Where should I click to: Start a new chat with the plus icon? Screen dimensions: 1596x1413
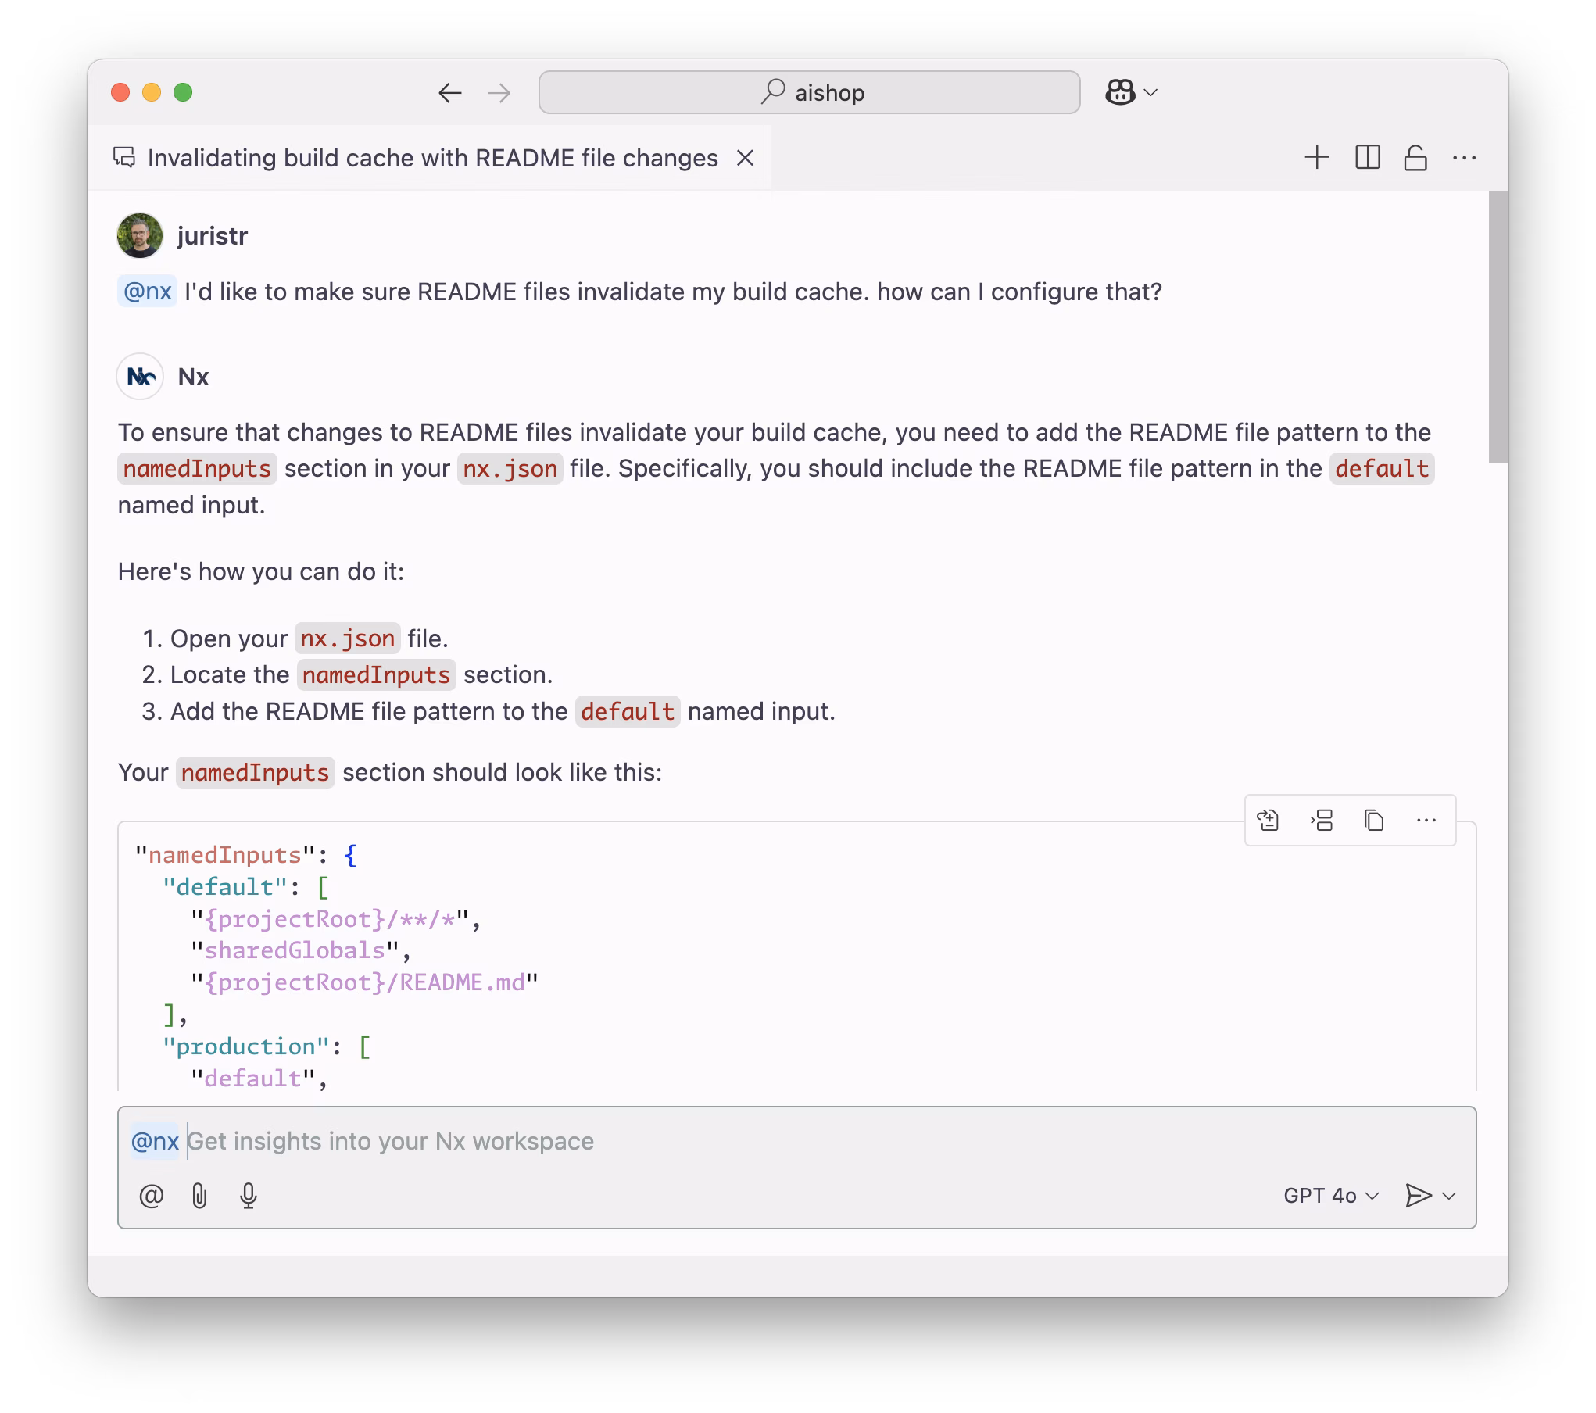[x=1317, y=157]
